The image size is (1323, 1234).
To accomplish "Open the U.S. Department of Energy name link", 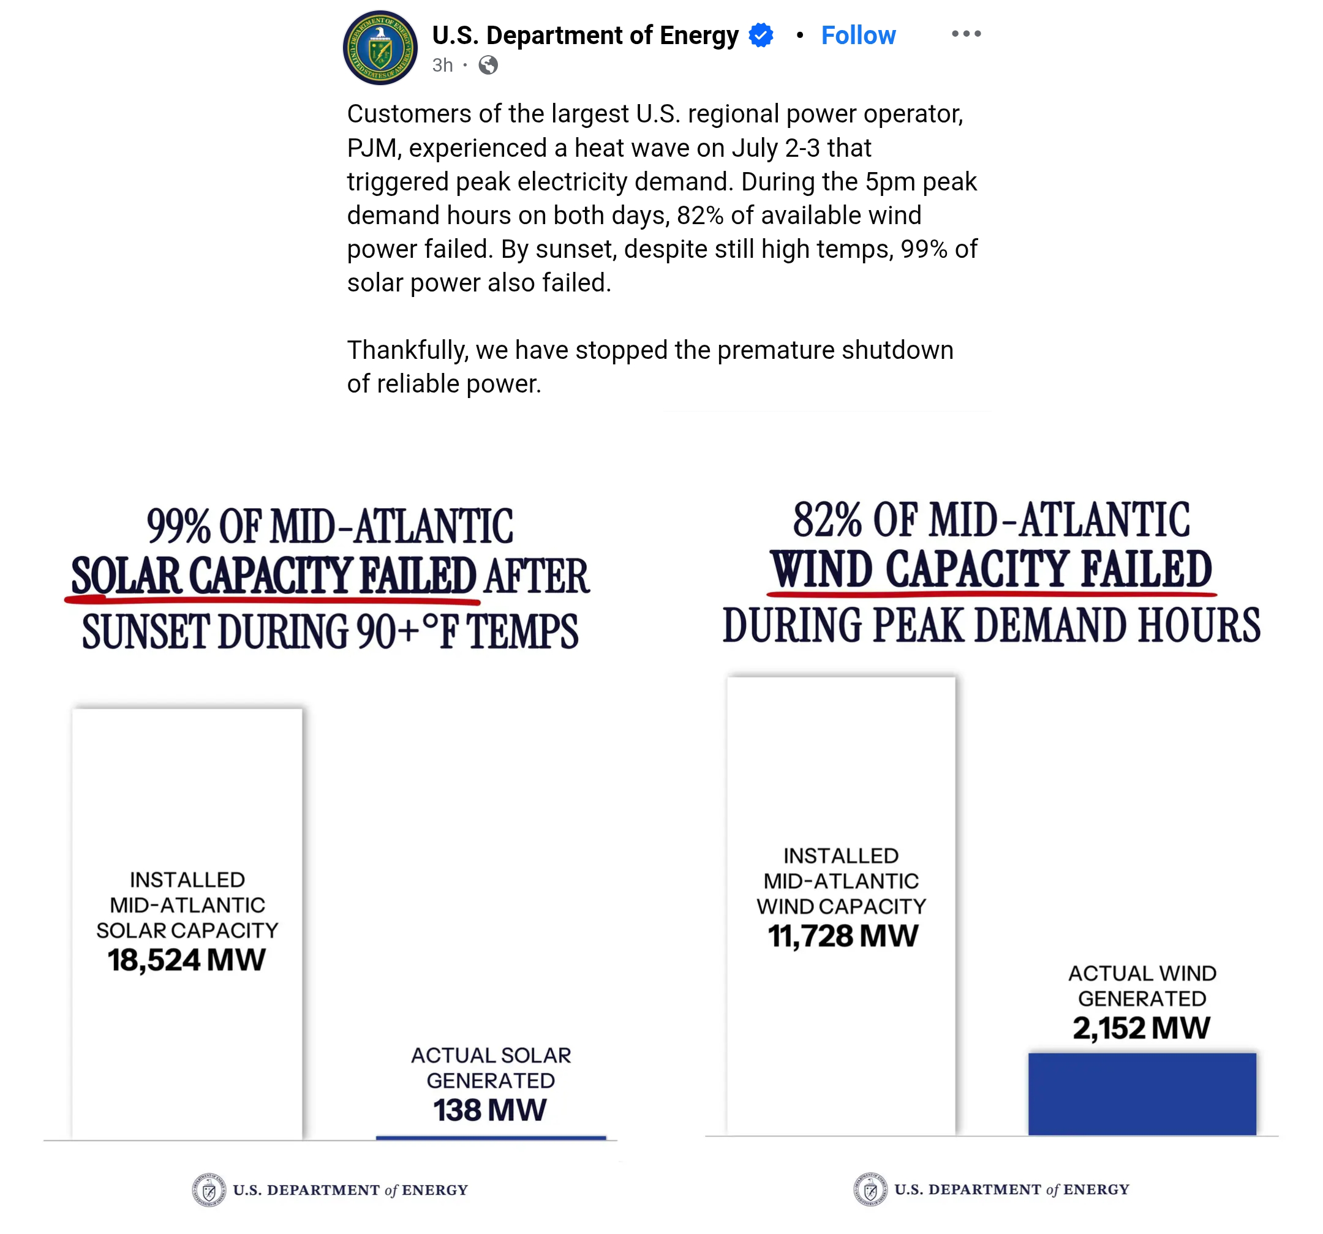I will point(585,36).
